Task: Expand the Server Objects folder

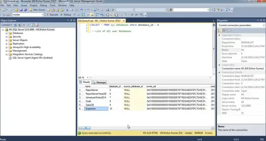Action: point(7,40)
